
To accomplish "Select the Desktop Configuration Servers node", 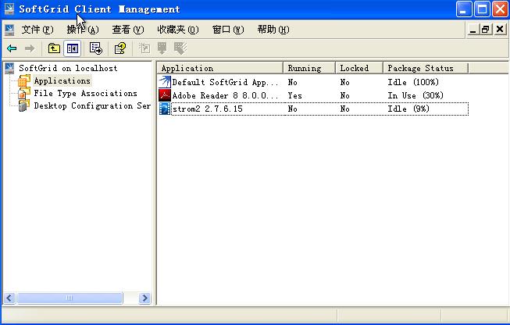I will point(92,106).
